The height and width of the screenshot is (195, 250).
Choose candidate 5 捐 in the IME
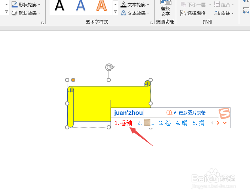pyautogui.click(x=198, y=123)
